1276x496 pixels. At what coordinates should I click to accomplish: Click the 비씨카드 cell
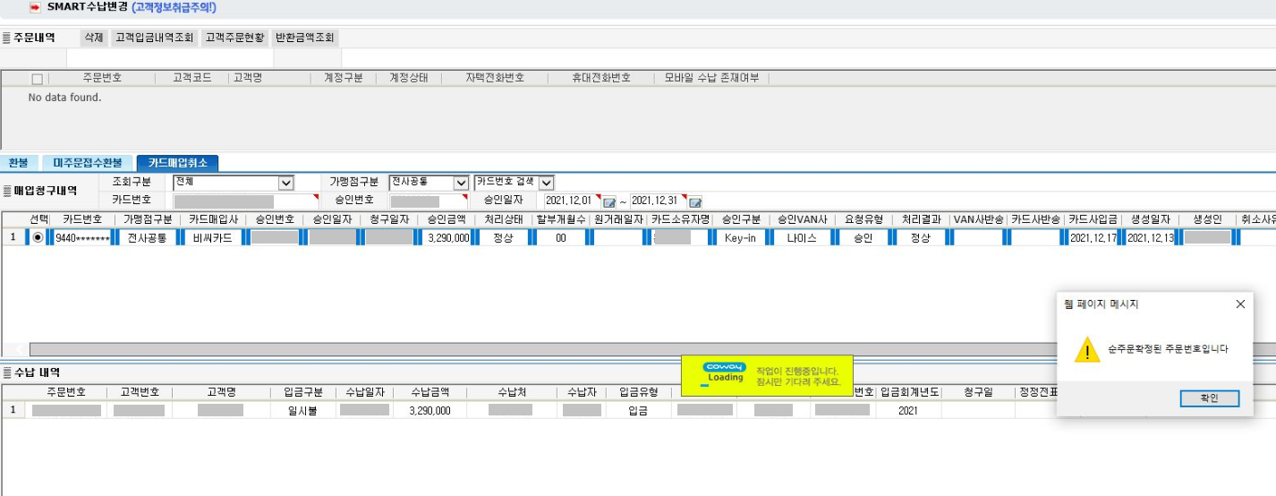click(x=212, y=238)
